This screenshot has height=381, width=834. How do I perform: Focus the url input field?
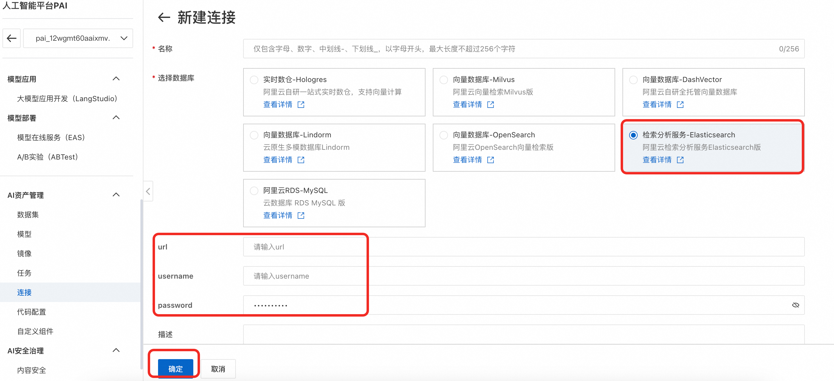(524, 247)
